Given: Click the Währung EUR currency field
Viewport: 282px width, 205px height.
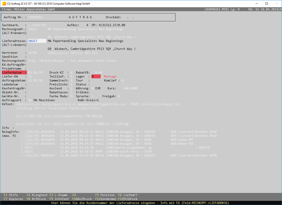Looking at the screenshot, I should pos(98,88).
